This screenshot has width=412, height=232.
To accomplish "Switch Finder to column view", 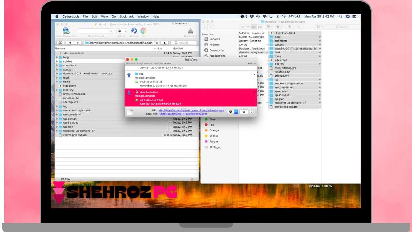I will [254, 27].
